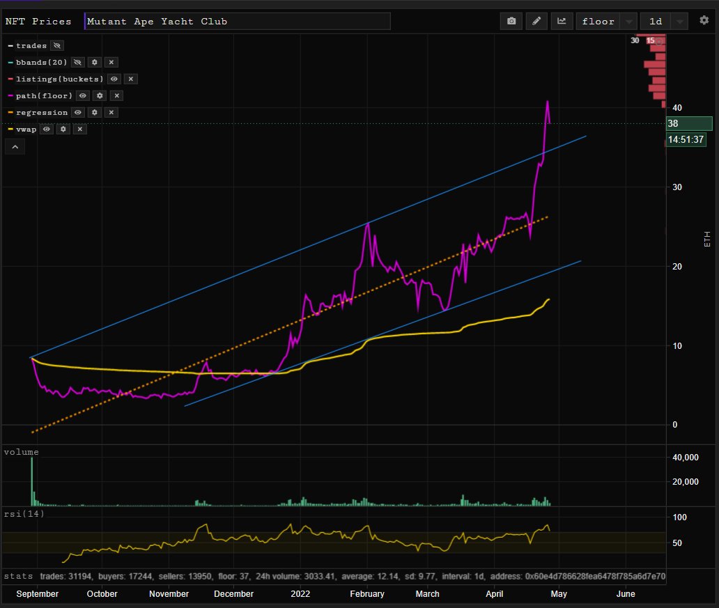Click the 24h volume: 3033.41 stat
719x608 pixels.
tap(295, 576)
